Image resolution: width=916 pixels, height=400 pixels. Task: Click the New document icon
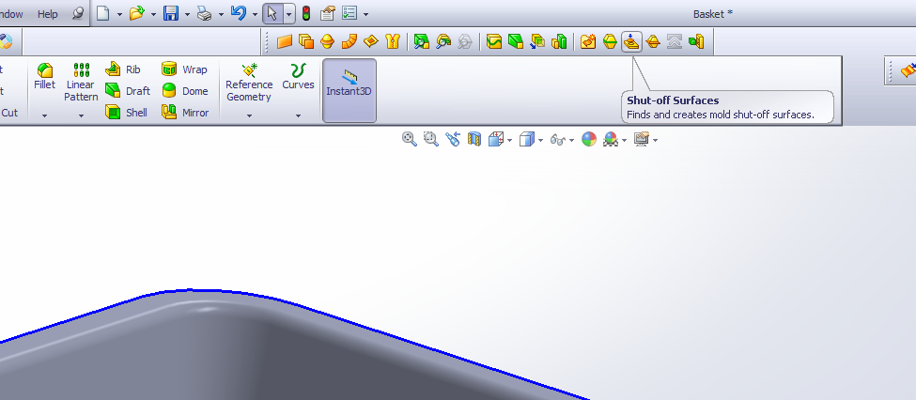tap(102, 13)
